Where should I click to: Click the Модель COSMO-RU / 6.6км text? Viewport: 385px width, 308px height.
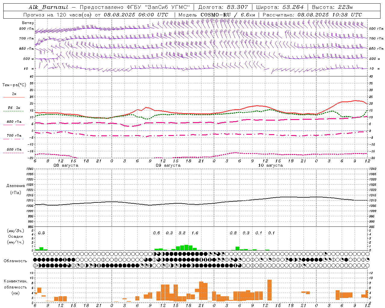(217, 15)
